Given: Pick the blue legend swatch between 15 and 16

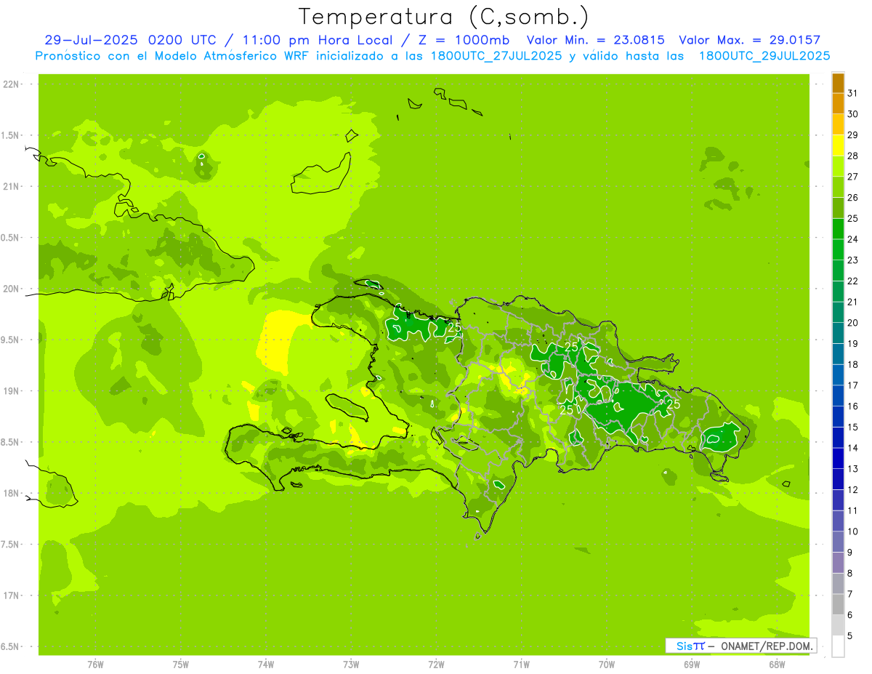Looking at the screenshot, I should pos(838,417).
